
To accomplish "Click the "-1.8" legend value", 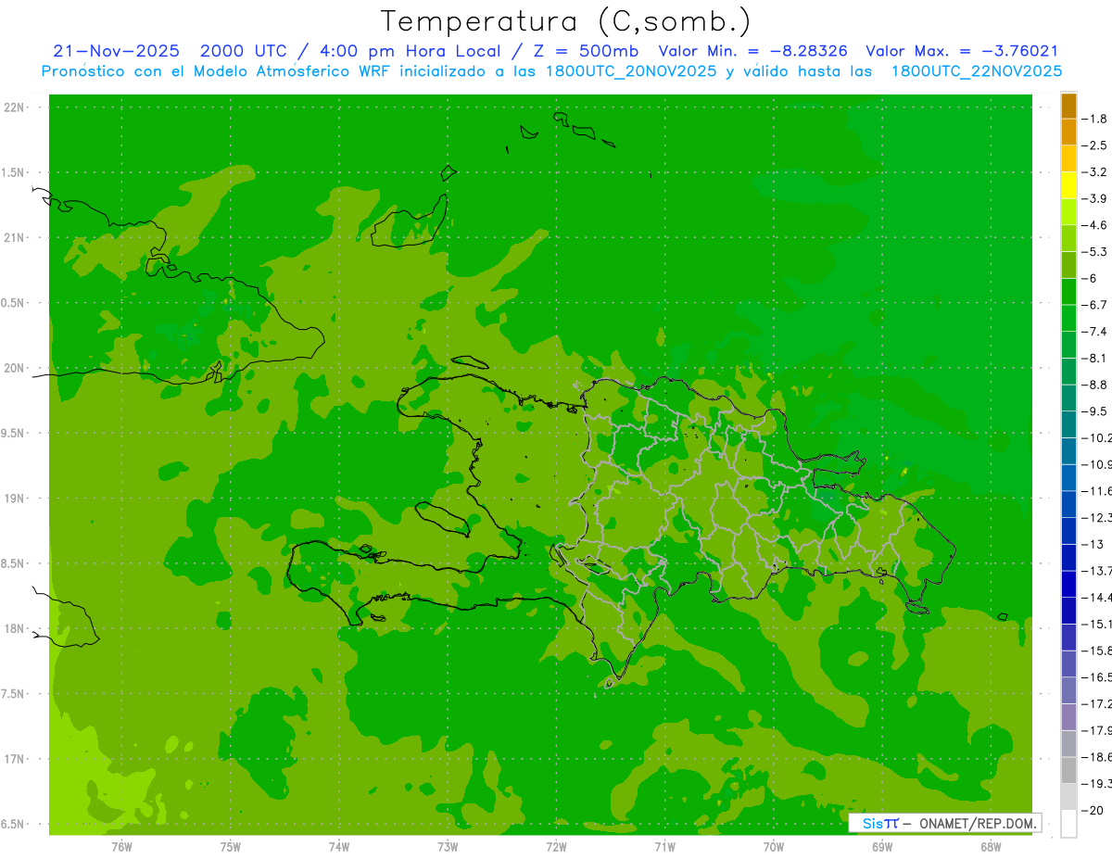I will (1094, 119).
